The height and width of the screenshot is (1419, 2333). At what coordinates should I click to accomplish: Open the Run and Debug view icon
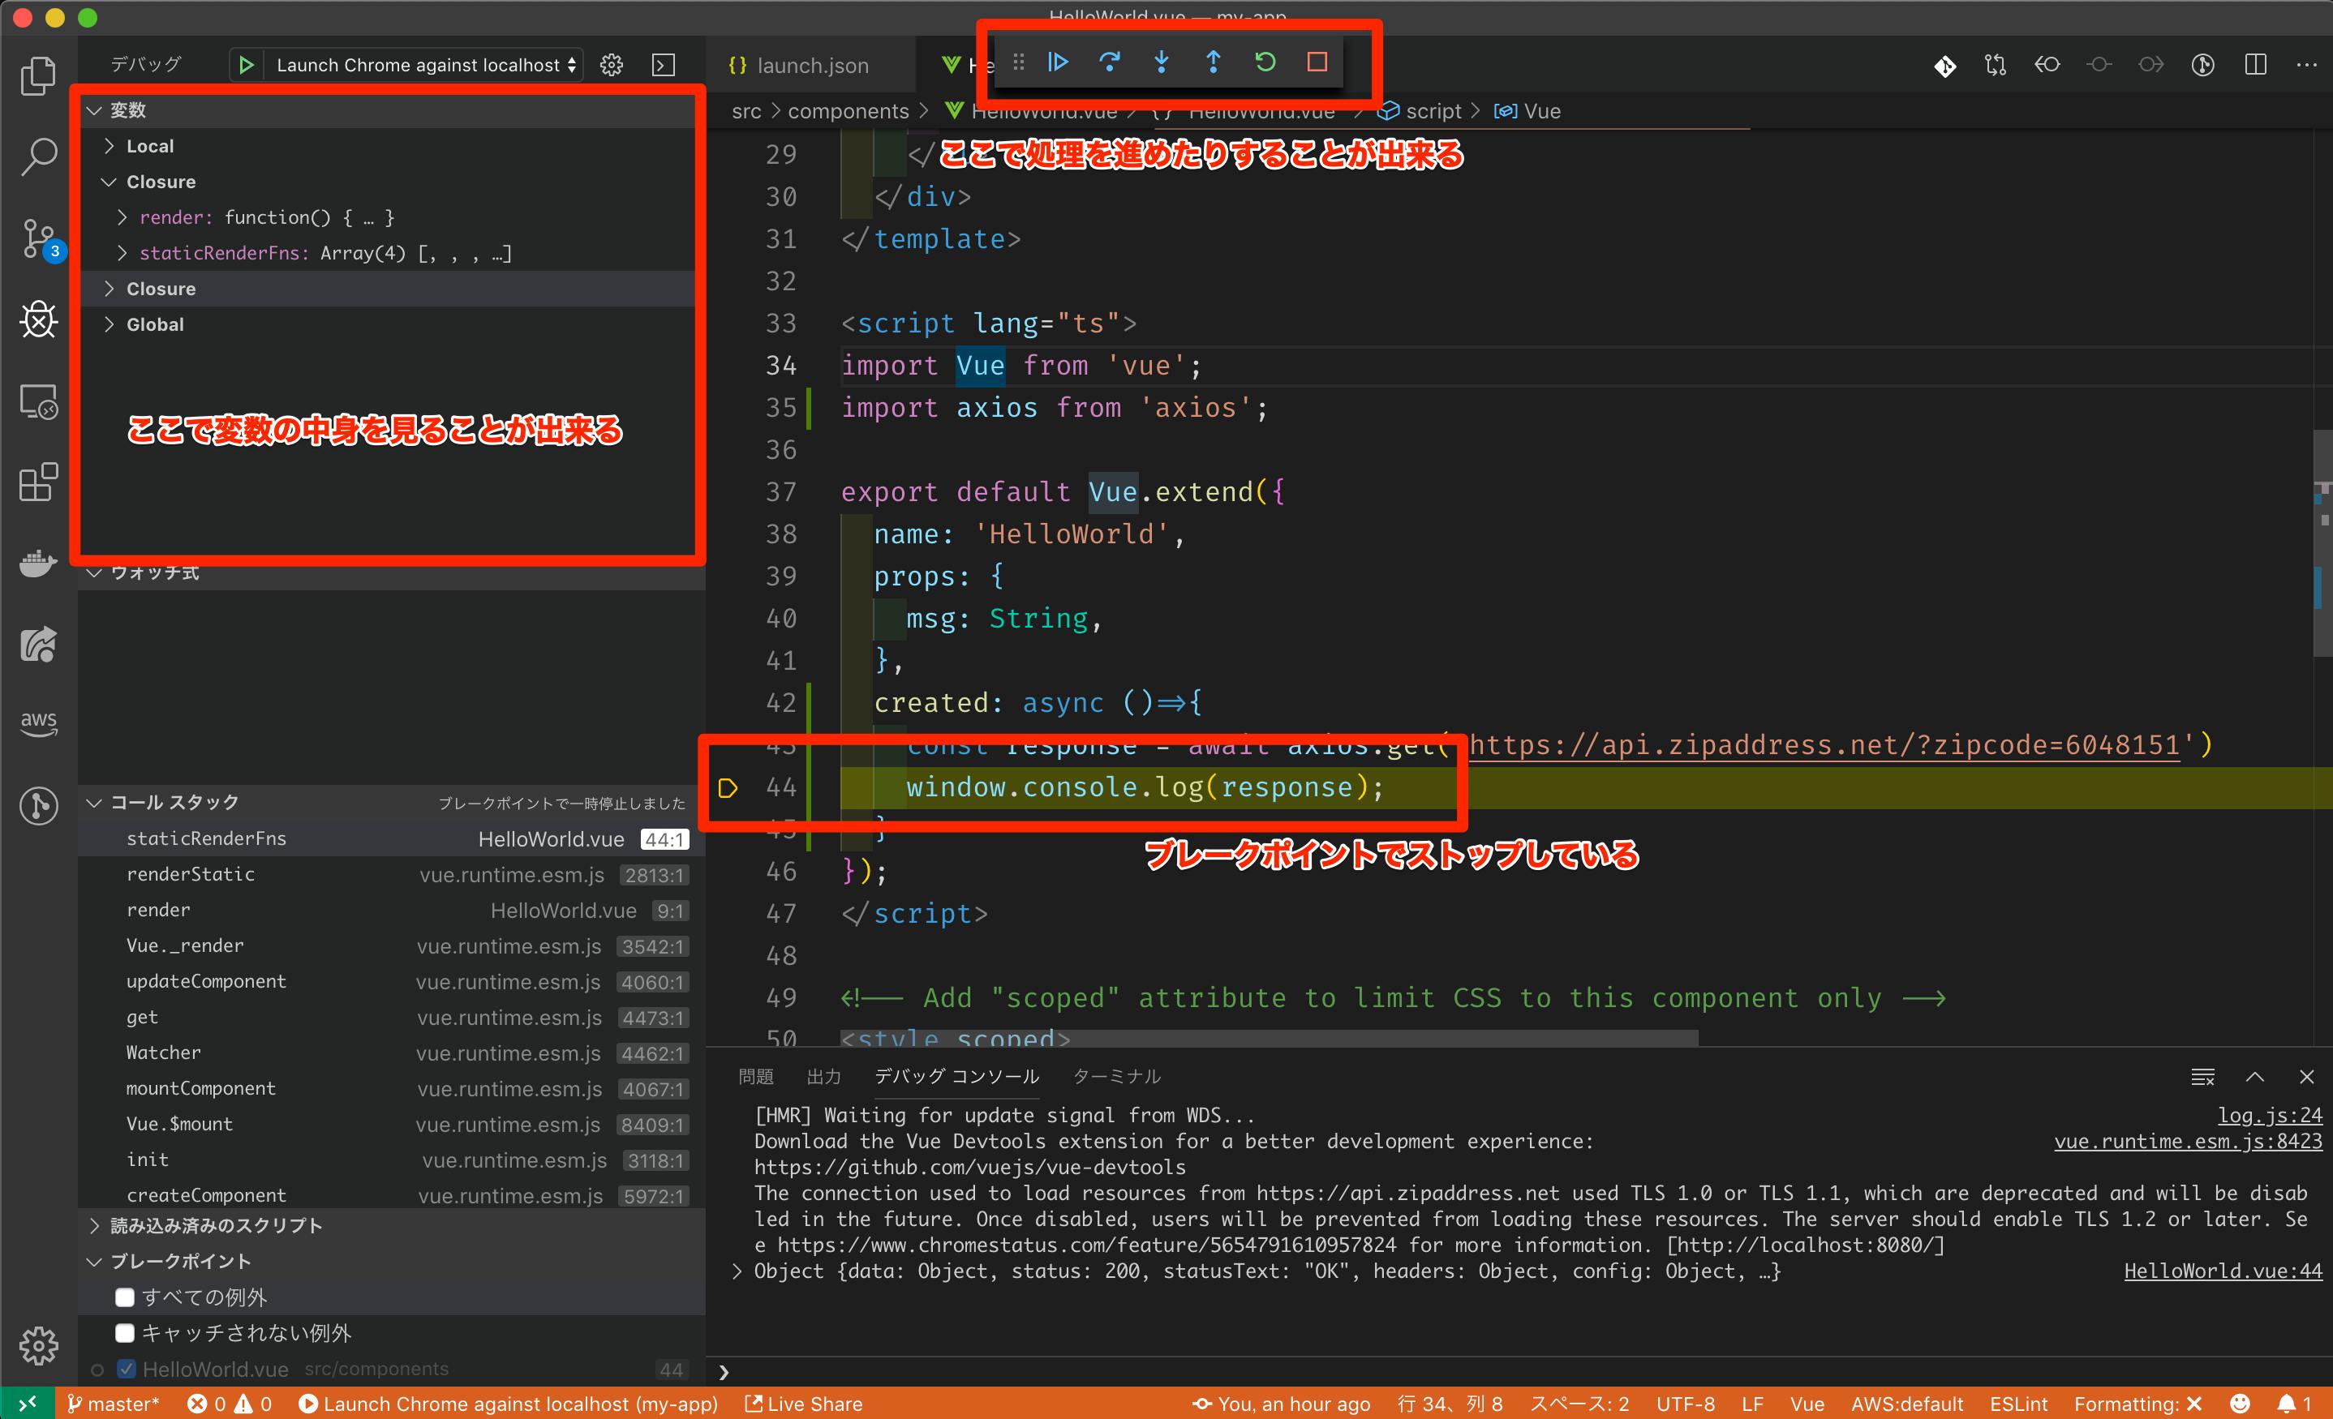click(x=38, y=320)
